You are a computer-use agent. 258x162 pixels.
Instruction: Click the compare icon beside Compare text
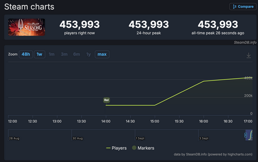point(234,6)
